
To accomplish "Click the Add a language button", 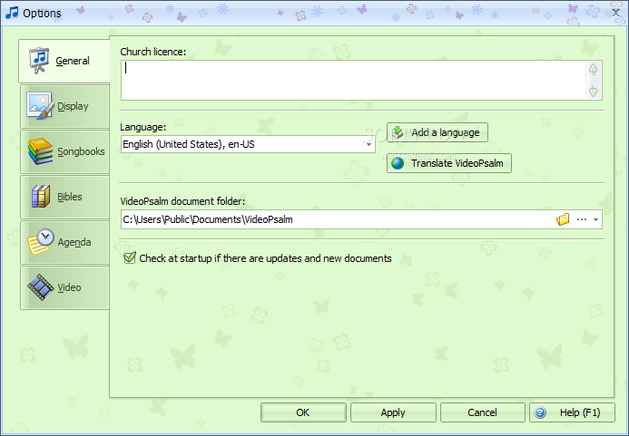I will (437, 132).
